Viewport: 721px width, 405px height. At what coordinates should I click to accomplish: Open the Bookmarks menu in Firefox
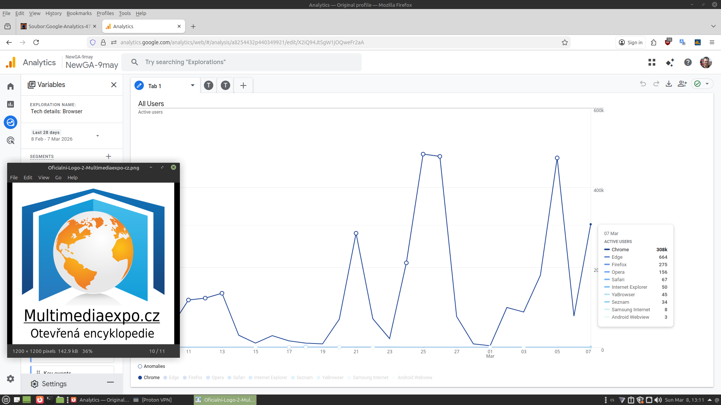click(79, 13)
